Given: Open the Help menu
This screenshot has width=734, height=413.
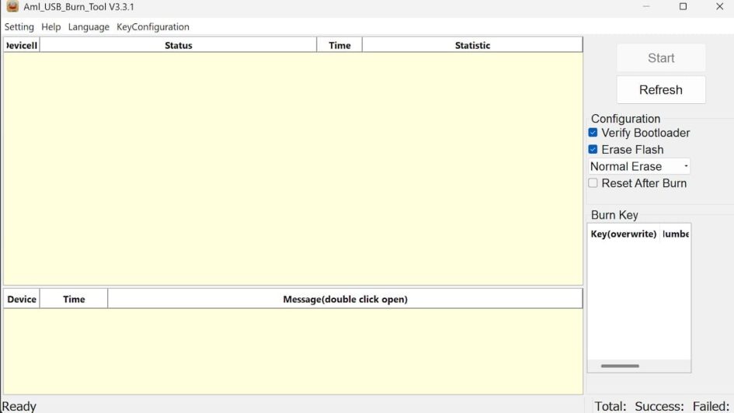Looking at the screenshot, I should click(51, 26).
